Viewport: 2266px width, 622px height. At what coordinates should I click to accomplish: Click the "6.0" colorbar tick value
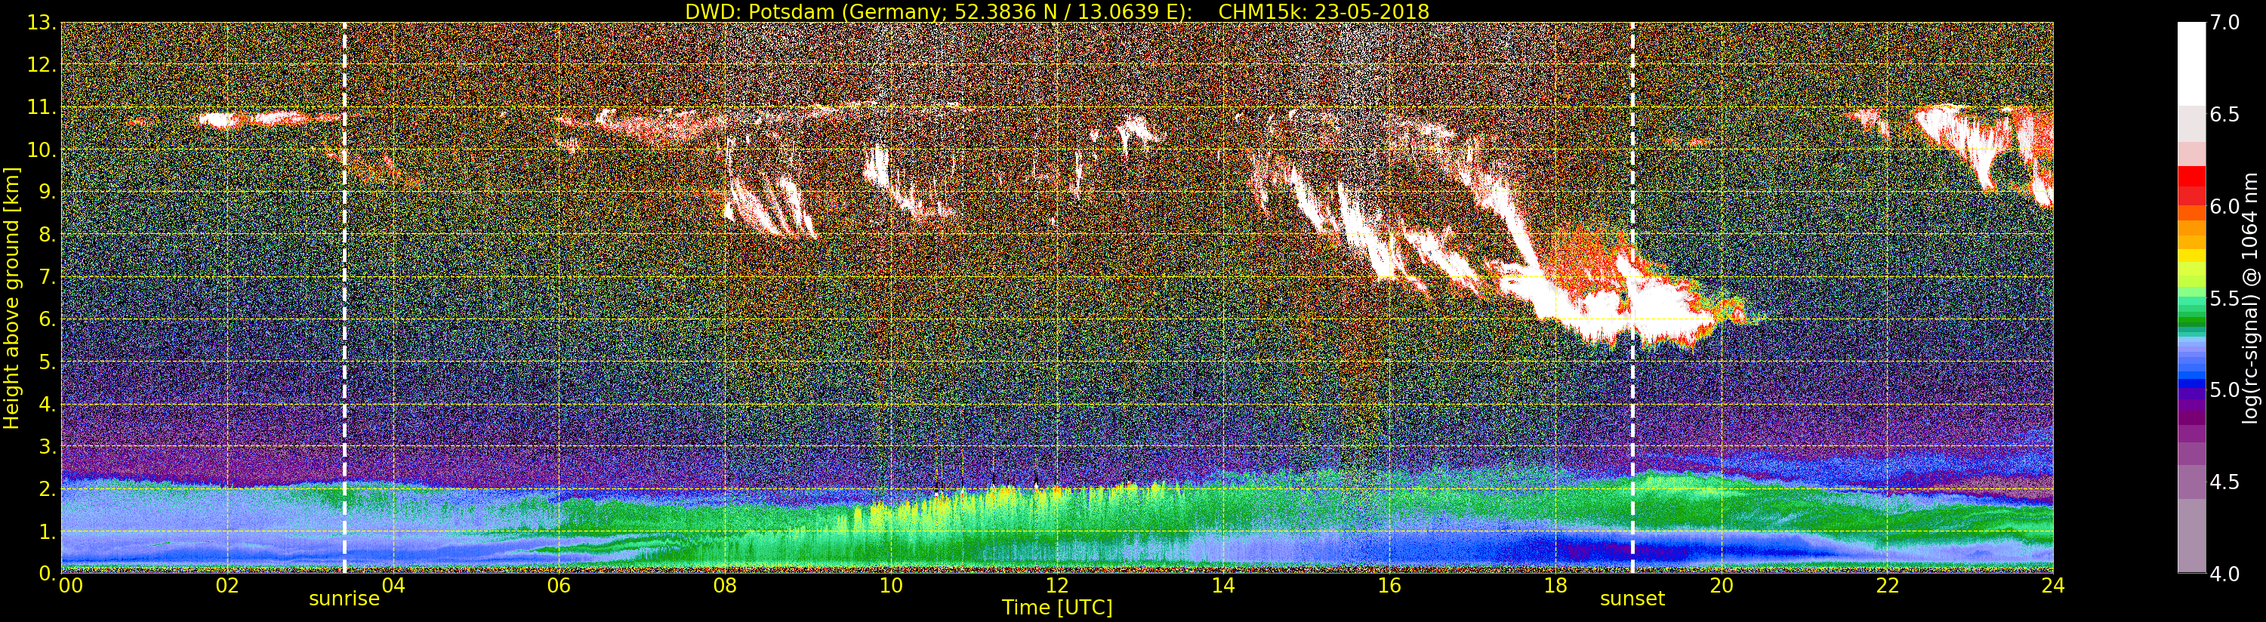(2224, 207)
